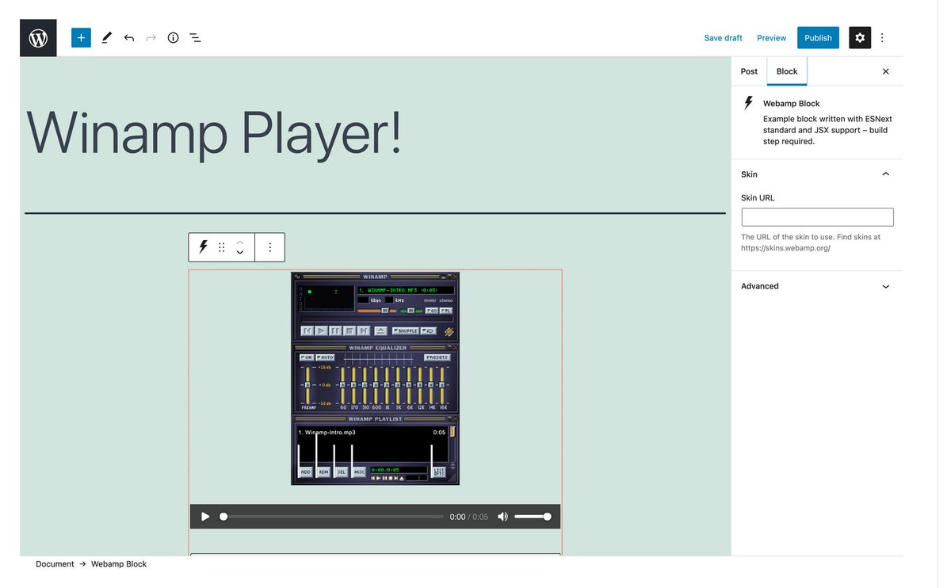Open the block toolbar options menu
The width and height of the screenshot is (951, 588).
click(269, 247)
